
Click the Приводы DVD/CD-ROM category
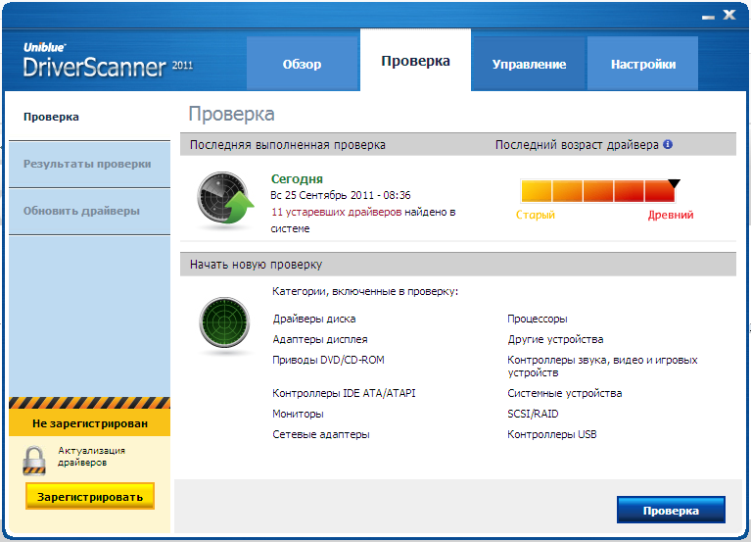pos(328,360)
